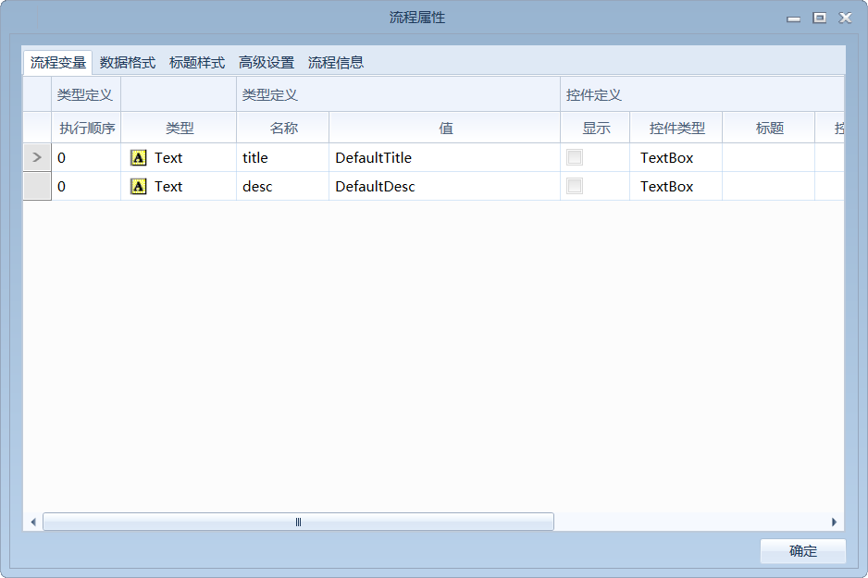Image resolution: width=868 pixels, height=578 pixels.
Task: Sort by the 名称 column header
Action: [x=283, y=128]
